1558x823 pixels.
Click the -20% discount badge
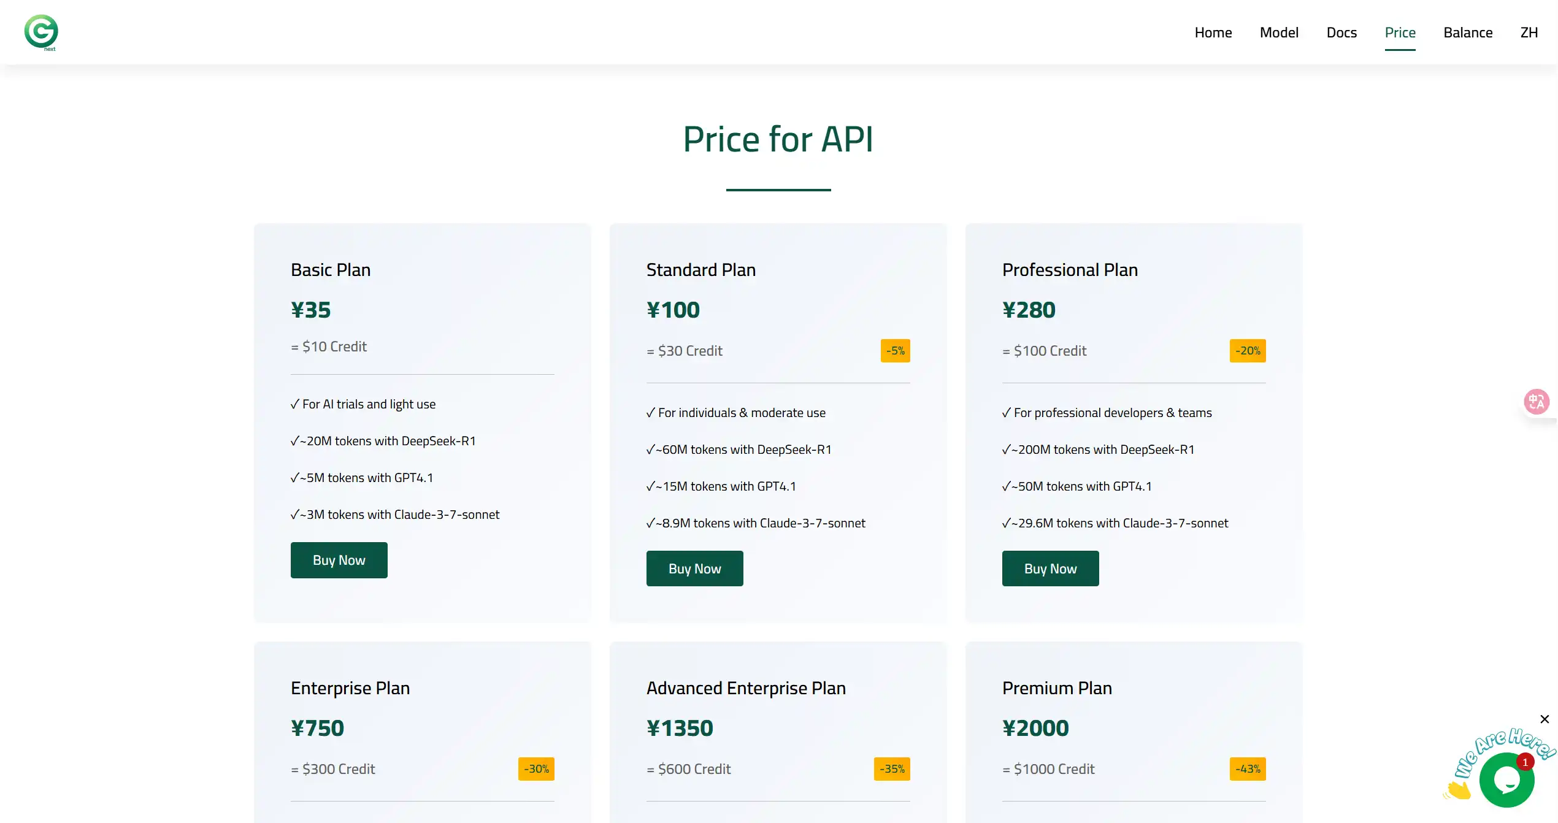click(1248, 351)
